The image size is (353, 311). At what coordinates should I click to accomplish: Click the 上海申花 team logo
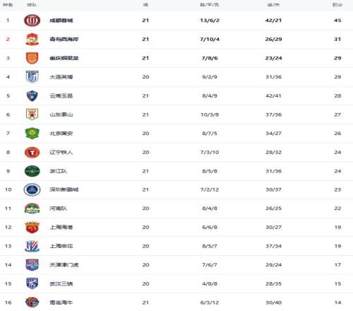click(x=32, y=246)
